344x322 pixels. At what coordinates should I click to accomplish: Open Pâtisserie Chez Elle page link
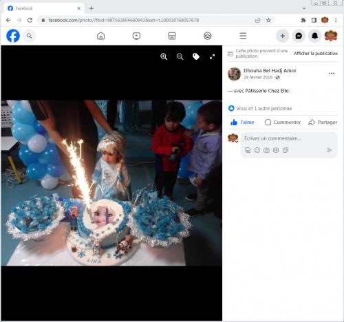pos(267,91)
